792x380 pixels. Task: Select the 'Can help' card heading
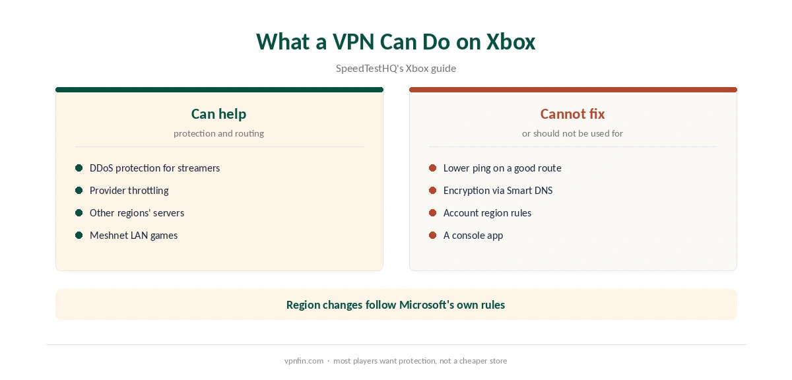click(219, 113)
